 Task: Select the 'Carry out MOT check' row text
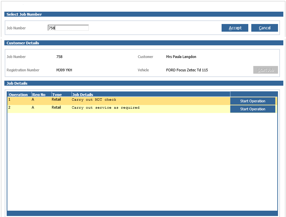pos(94,100)
